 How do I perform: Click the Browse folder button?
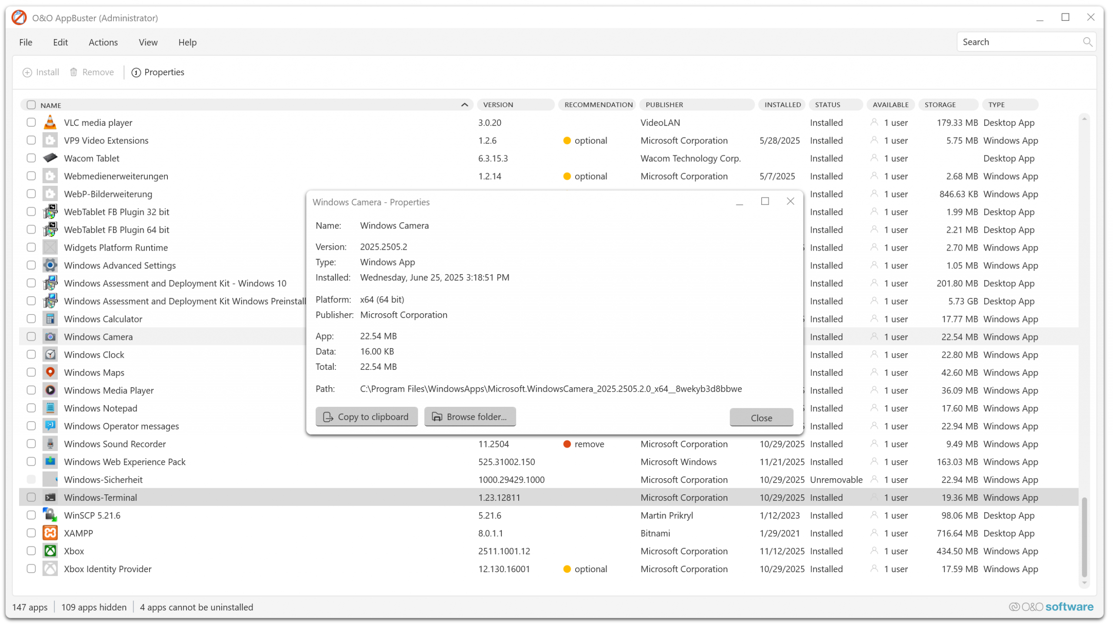click(x=470, y=417)
